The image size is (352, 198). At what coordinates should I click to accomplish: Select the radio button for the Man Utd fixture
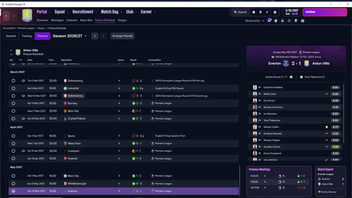[x=13, y=111]
